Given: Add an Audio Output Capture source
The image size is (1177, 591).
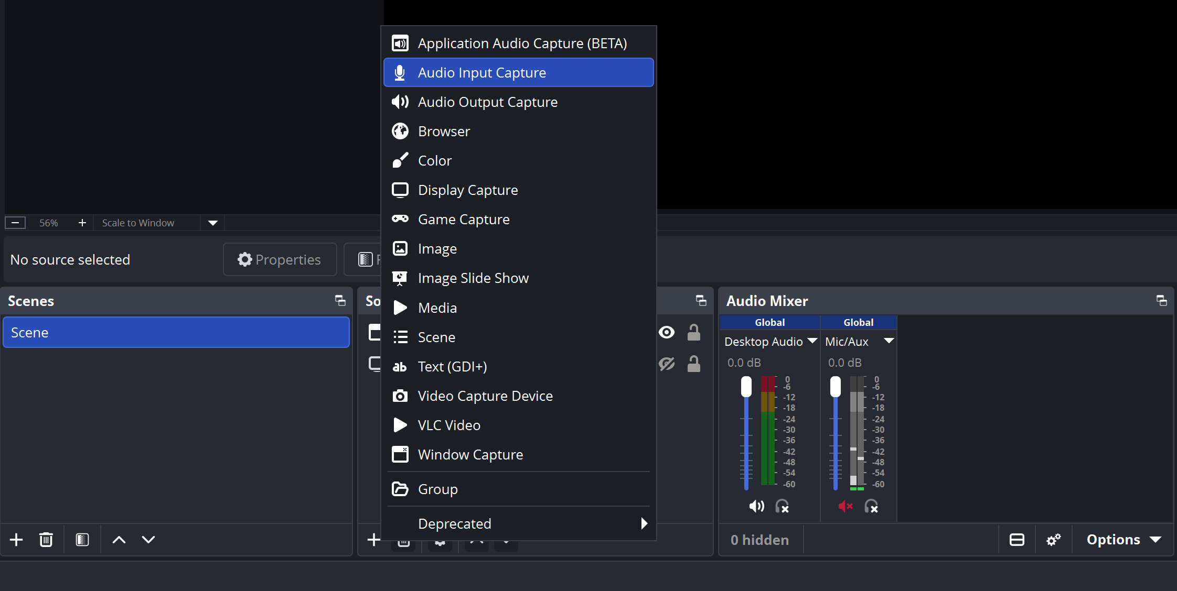Looking at the screenshot, I should click(518, 102).
